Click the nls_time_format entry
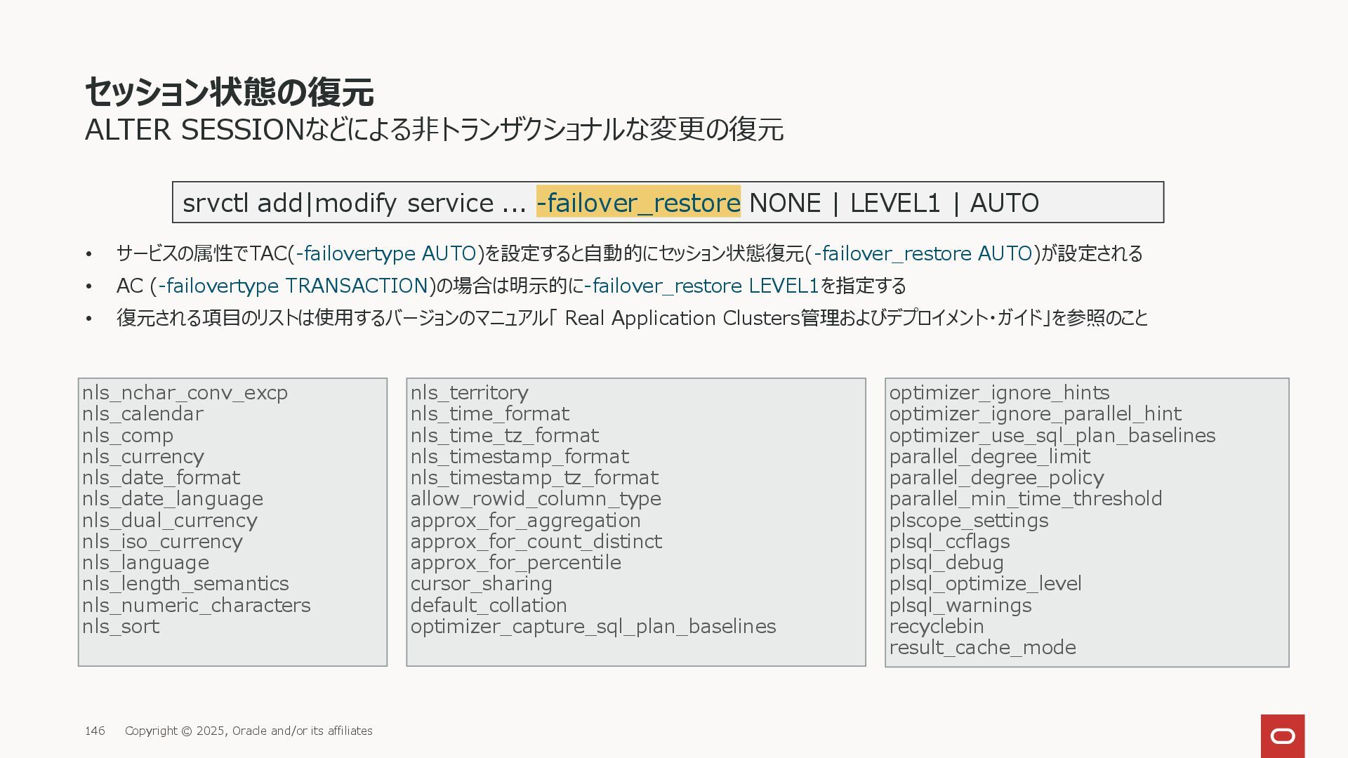 pos(490,414)
